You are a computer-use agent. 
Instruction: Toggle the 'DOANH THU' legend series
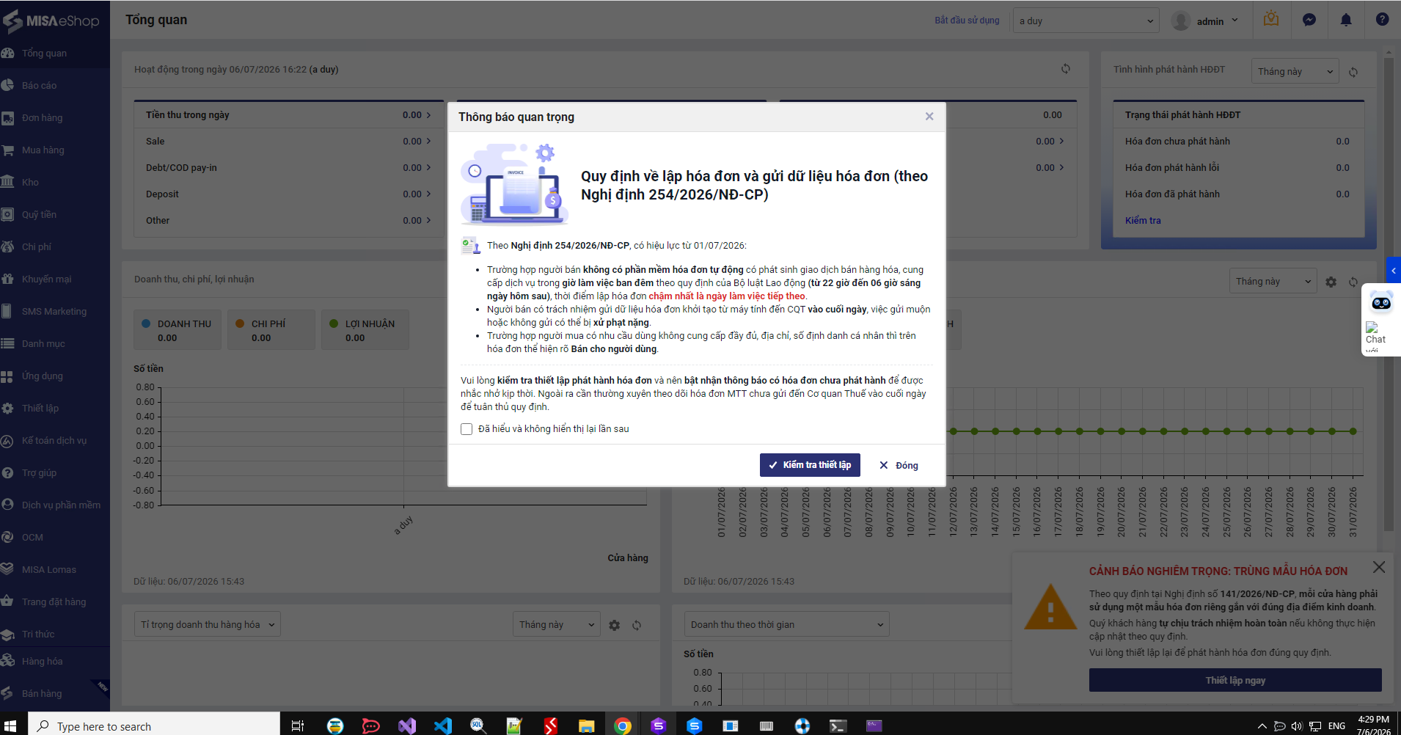(x=177, y=329)
